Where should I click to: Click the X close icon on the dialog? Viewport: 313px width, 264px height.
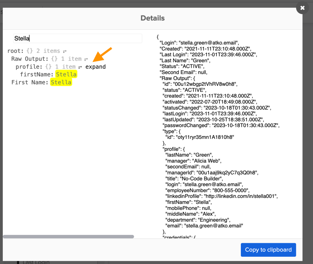pos(302,8)
